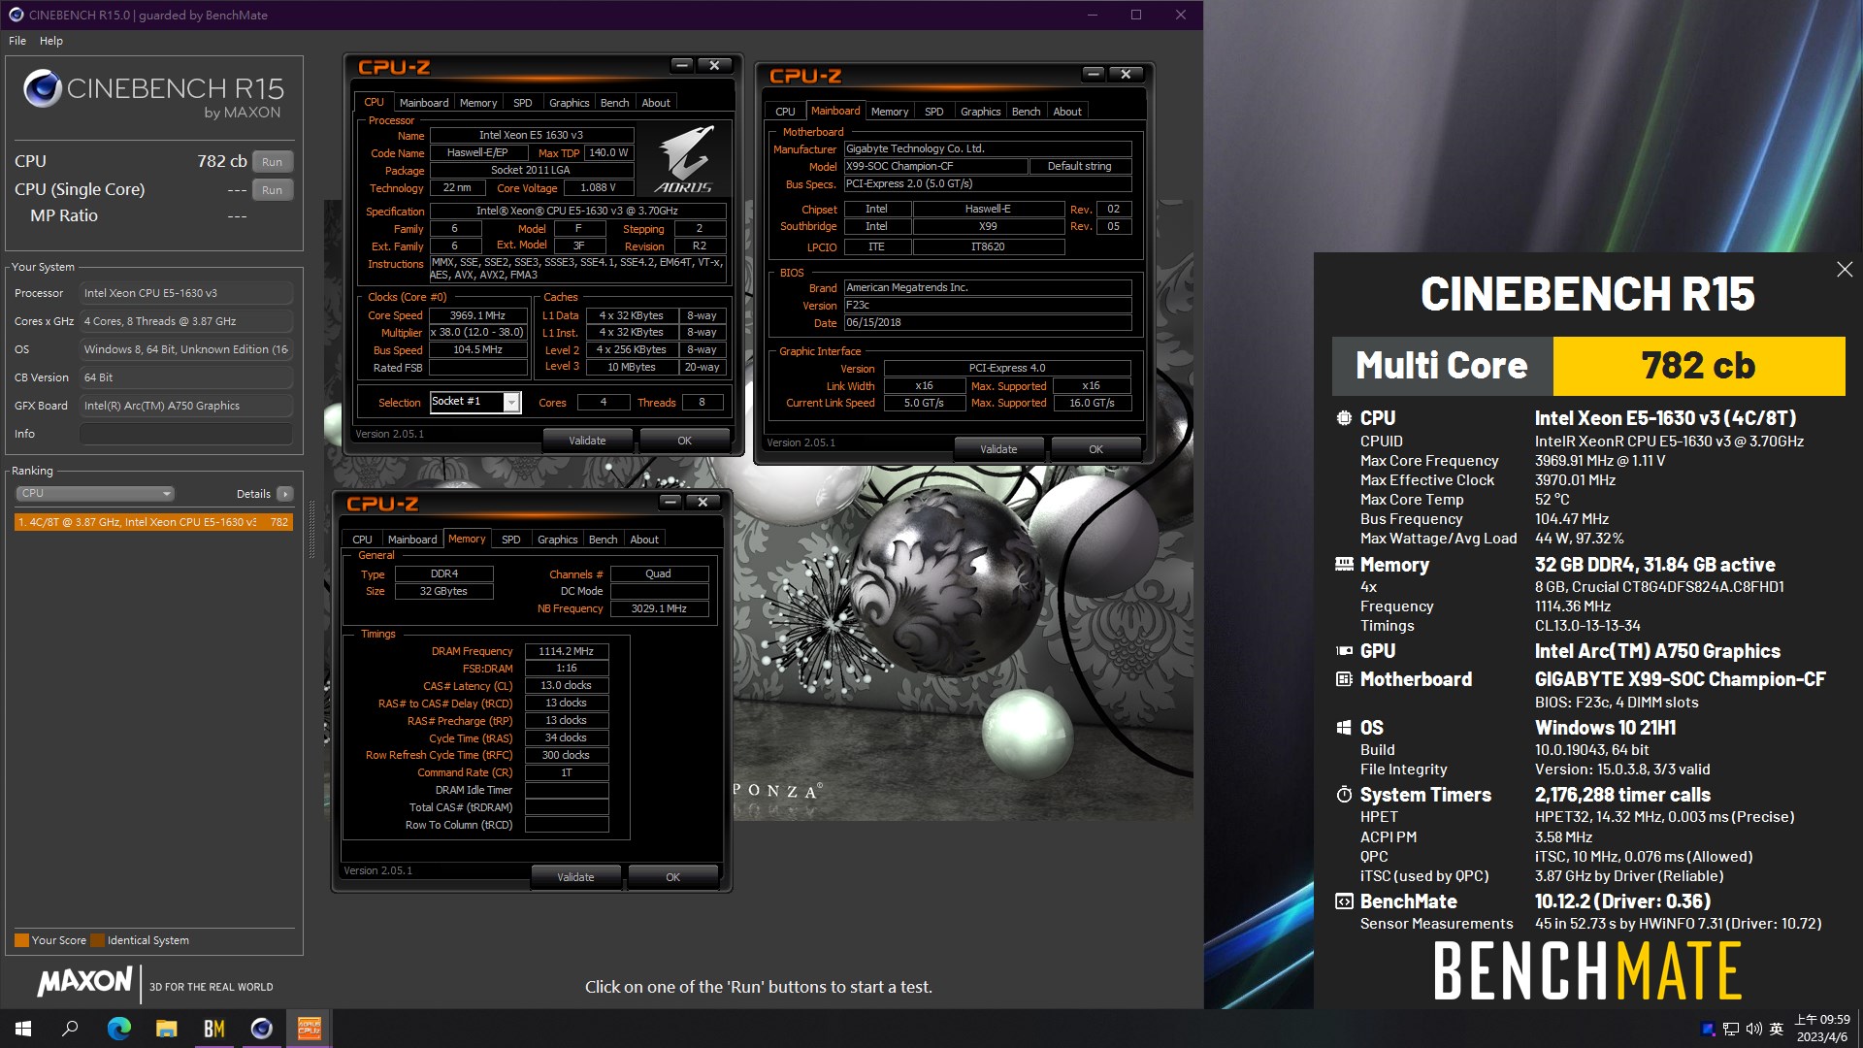Click the Max TDP 140.0 W value
Screen dimensions: 1863x1048
click(608, 152)
